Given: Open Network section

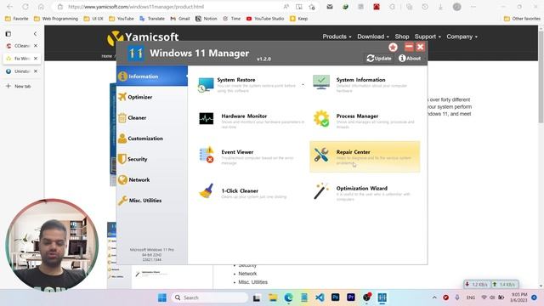Looking at the screenshot, I should pyautogui.click(x=152, y=179).
